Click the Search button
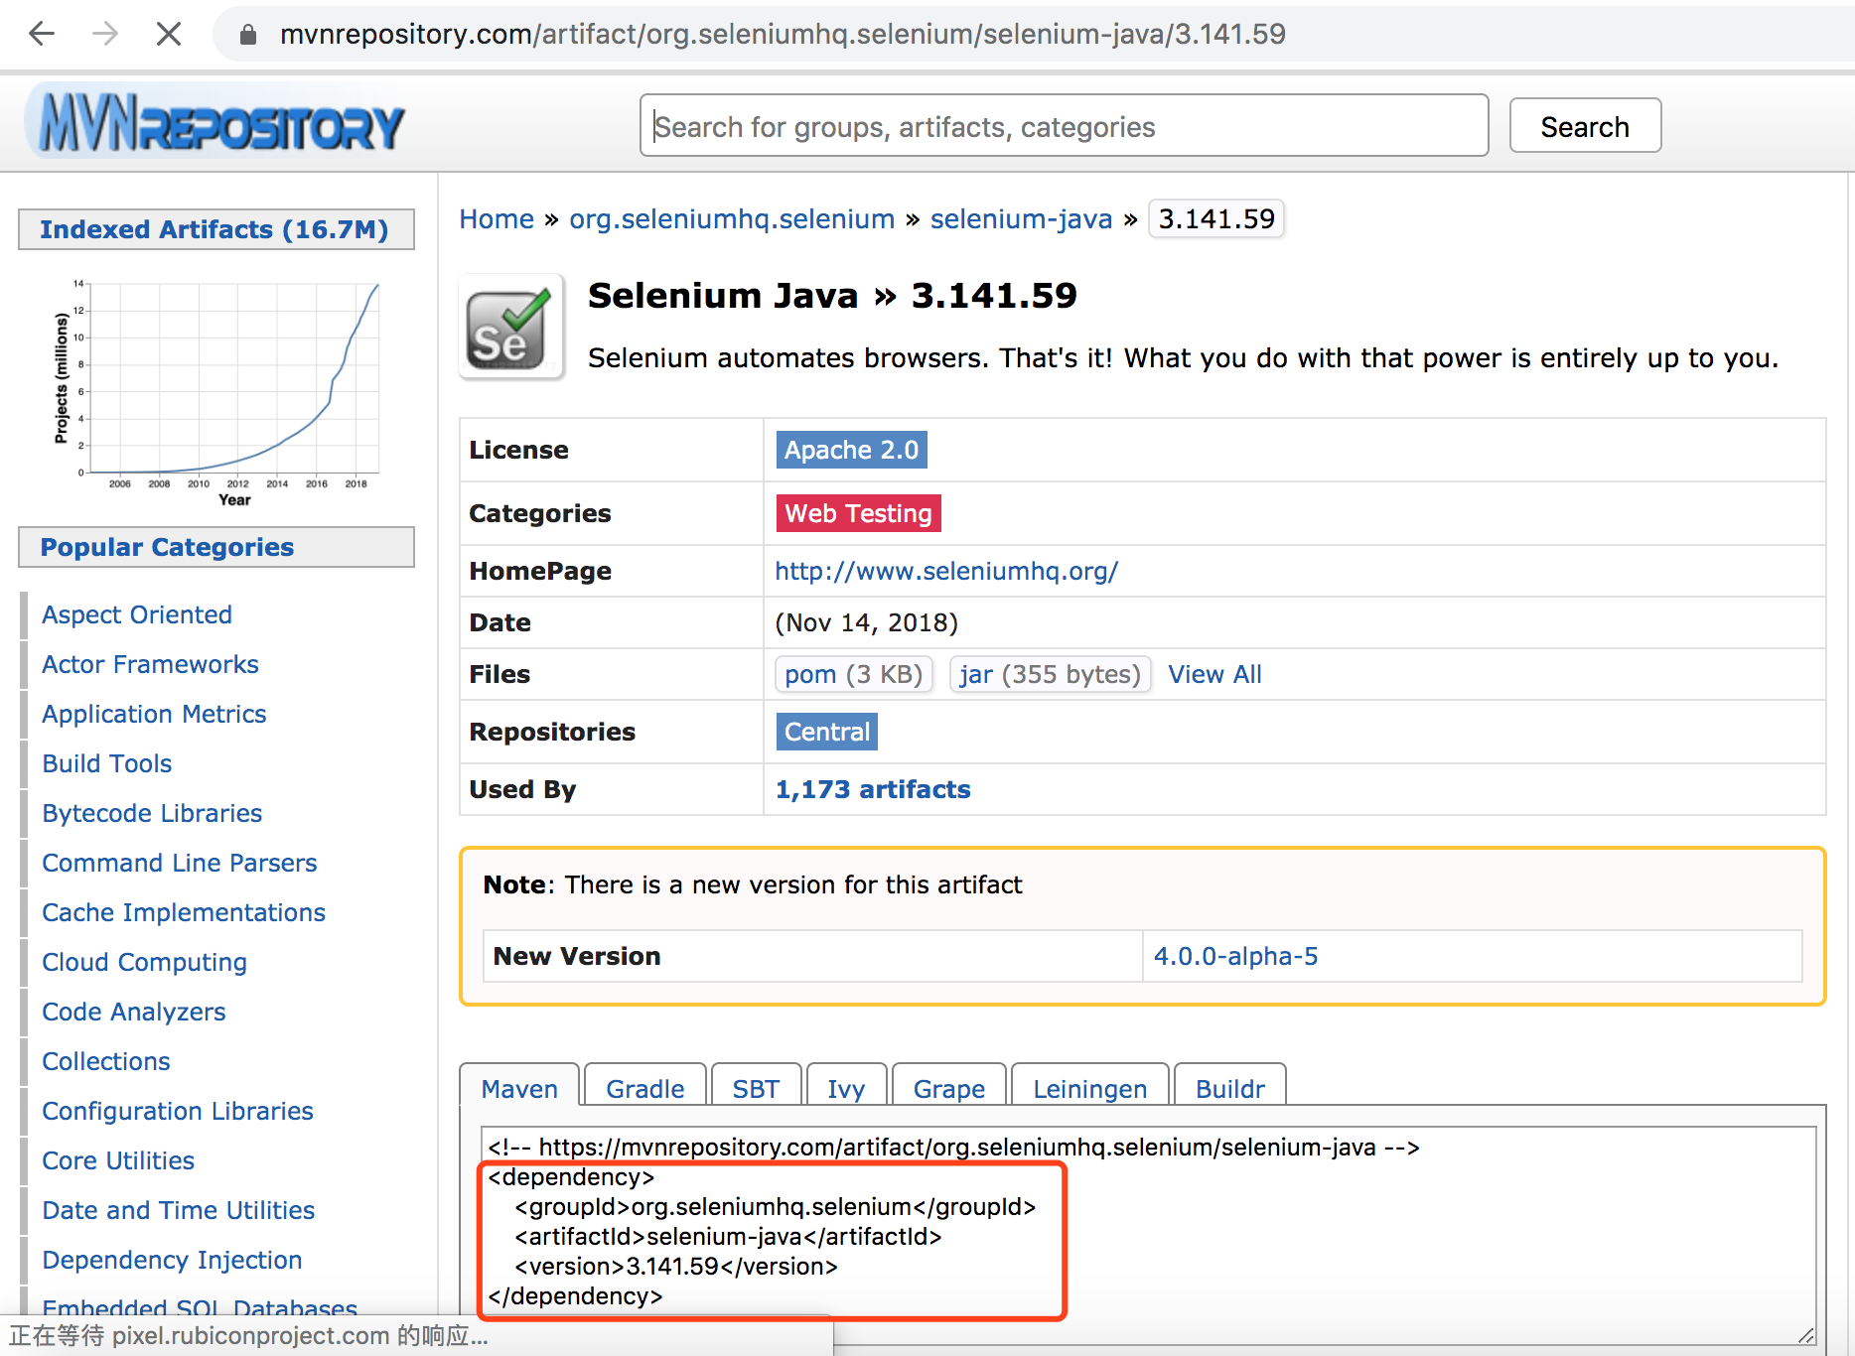The height and width of the screenshot is (1356, 1855). [1585, 126]
